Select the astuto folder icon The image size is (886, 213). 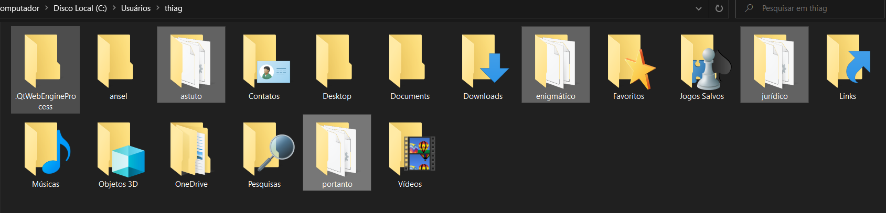coord(191,61)
